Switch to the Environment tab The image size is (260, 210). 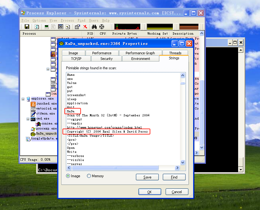(x=141, y=59)
